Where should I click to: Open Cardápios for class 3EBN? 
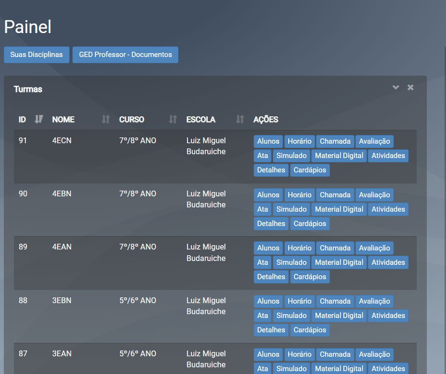tap(310, 330)
